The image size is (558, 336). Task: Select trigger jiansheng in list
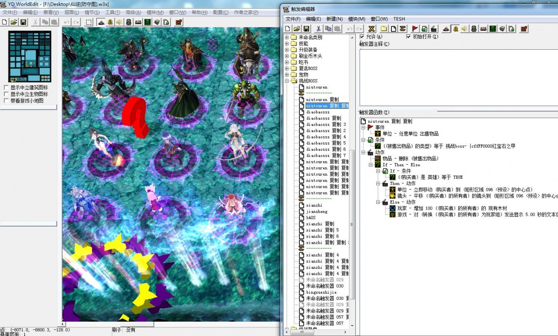coord(317,211)
